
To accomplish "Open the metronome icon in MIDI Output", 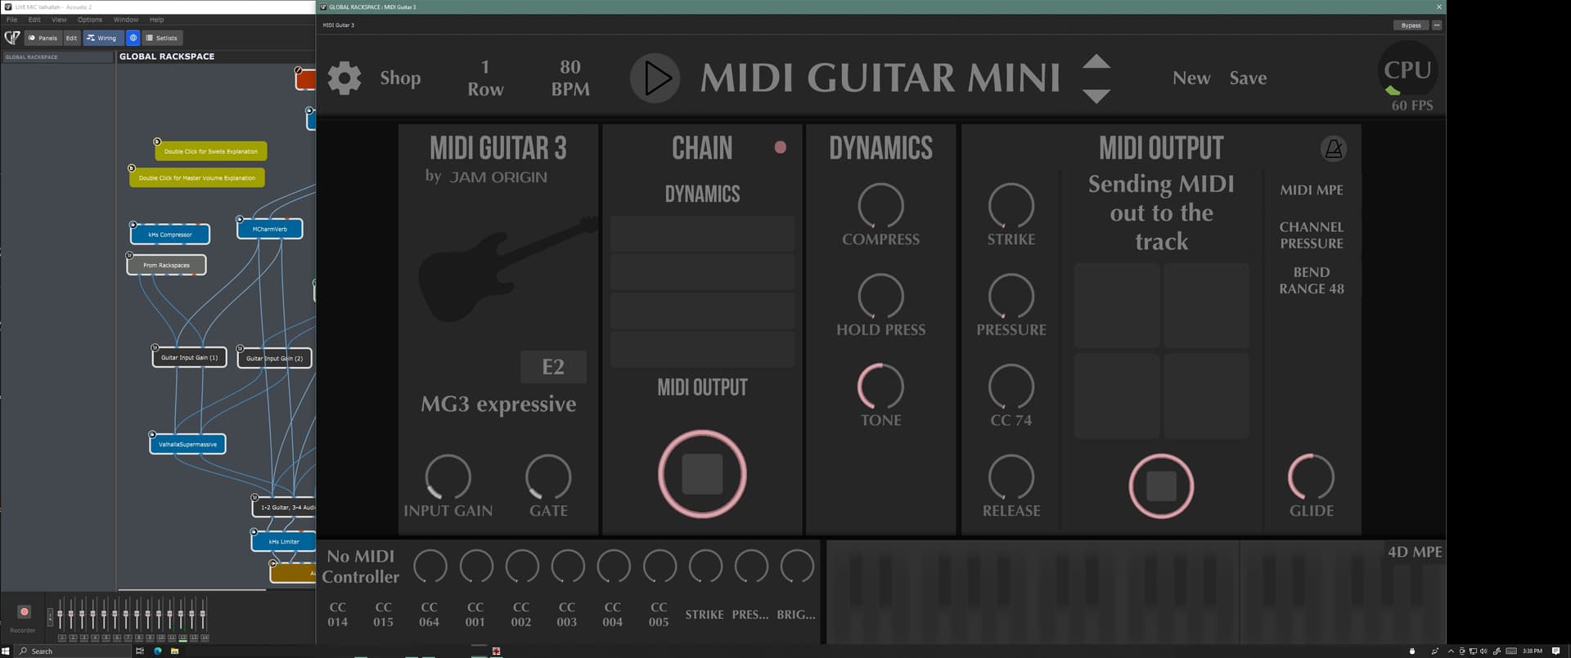I will [1334, 149].
